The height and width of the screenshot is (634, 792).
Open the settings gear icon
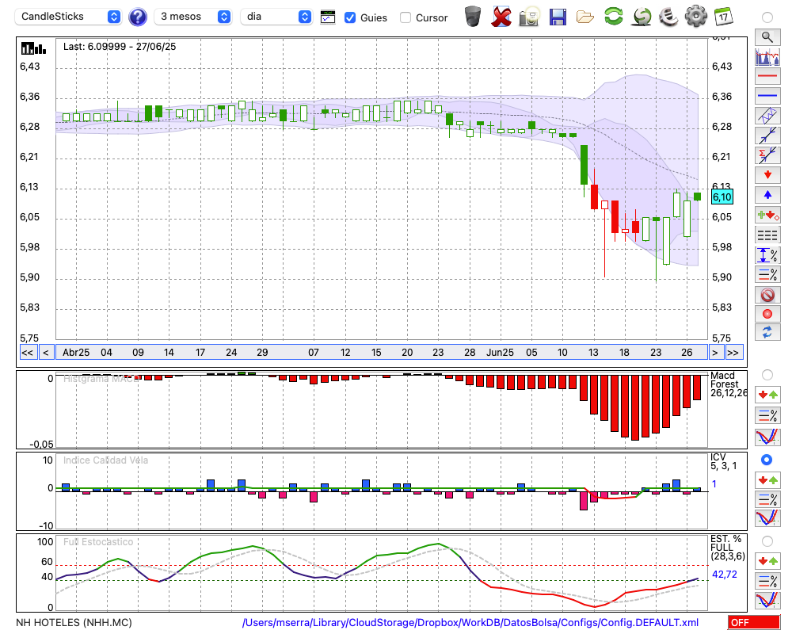coord(696,17)
